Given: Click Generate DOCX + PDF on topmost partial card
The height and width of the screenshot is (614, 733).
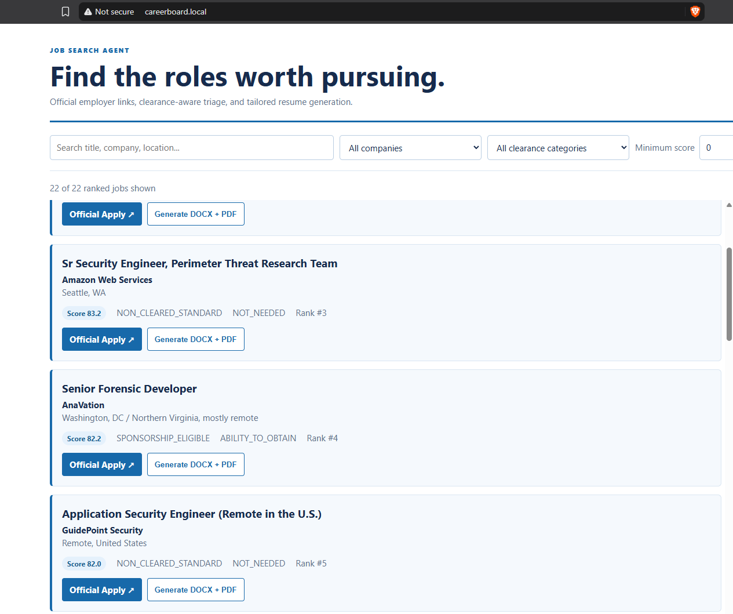Looking at the screenshot, I should click(196, 214).
